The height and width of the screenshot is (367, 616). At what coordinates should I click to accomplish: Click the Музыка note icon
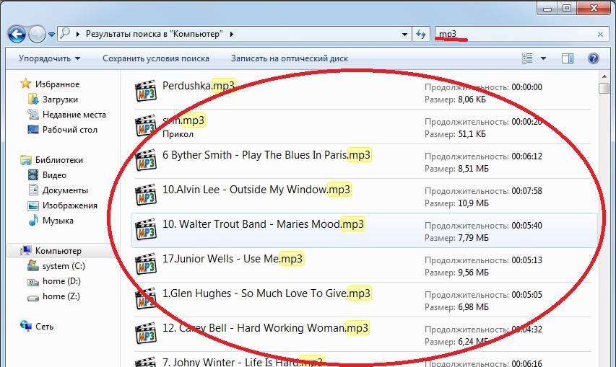(33, 221)
